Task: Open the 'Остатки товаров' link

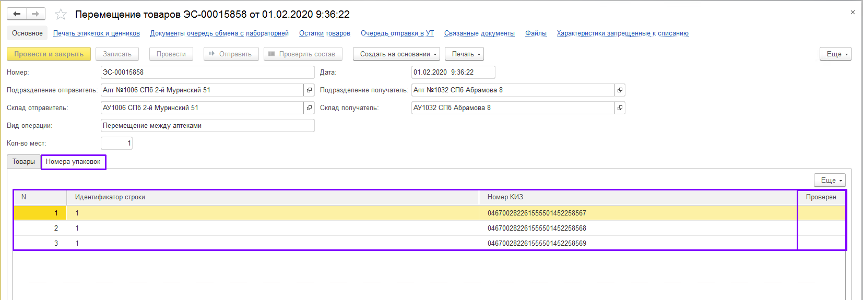Action: click(x=324, y=33)
